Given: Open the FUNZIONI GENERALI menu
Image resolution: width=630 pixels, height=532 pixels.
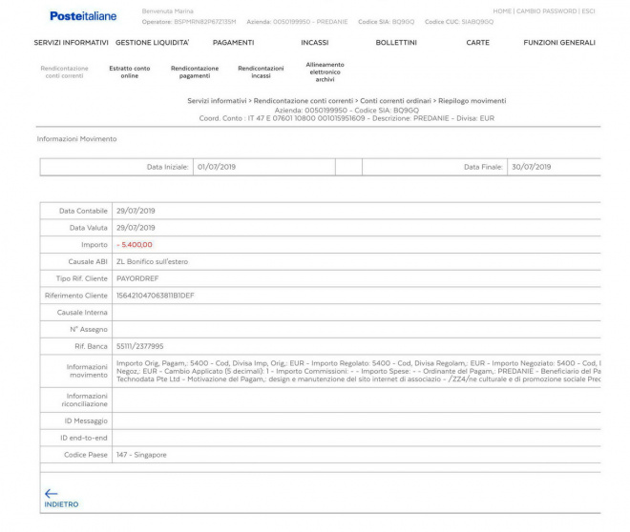Looking at the screenshot, I should (558, 43).
